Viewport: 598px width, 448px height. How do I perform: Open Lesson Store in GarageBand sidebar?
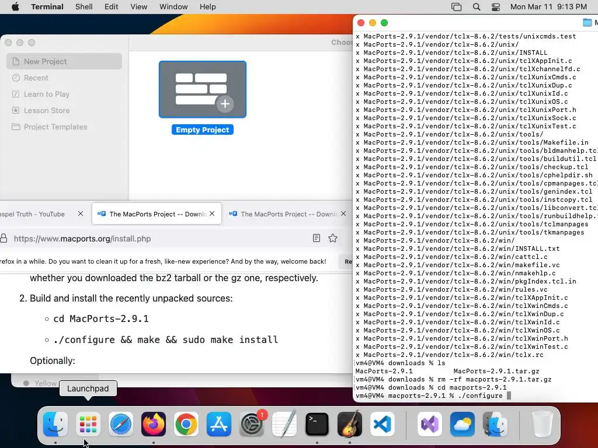click(64, 110)
